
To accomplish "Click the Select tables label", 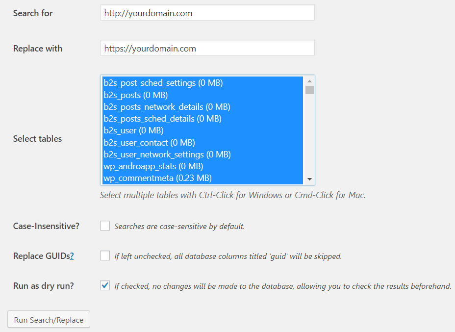I will point(37,139).
